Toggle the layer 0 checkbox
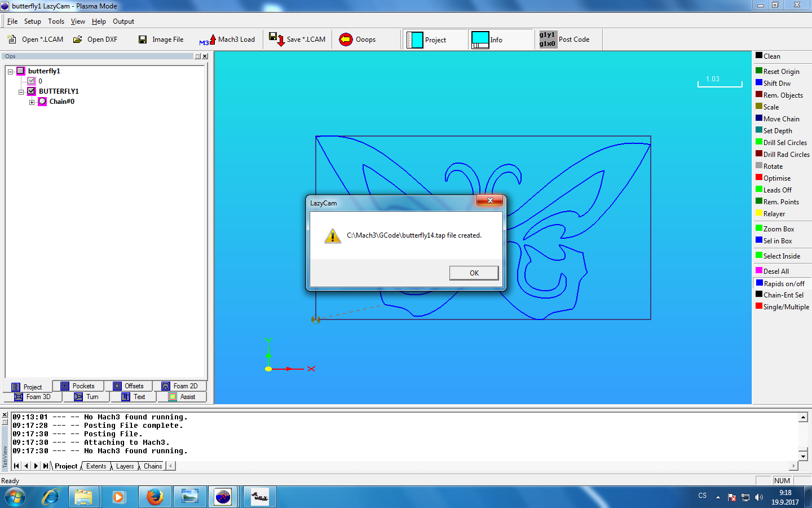The width and height of the screenshot is (812, 508). coord(32,81)
